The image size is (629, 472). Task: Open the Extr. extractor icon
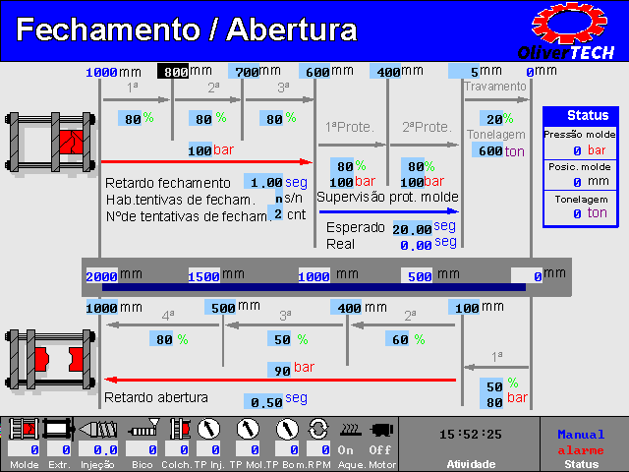click(60, 430)
